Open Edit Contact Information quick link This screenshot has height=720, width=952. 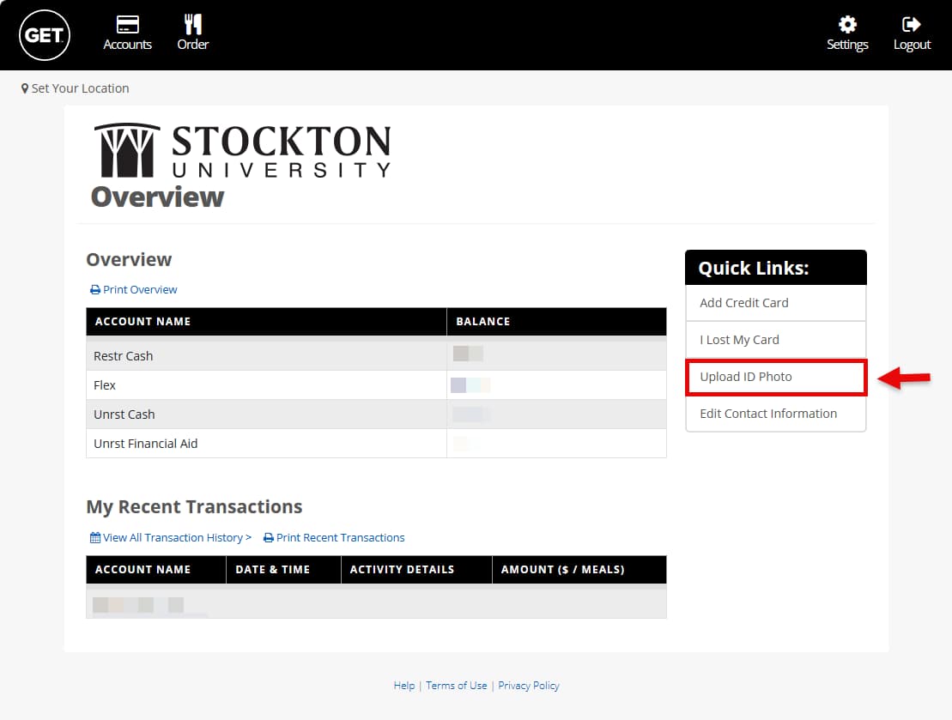(776, 414)
